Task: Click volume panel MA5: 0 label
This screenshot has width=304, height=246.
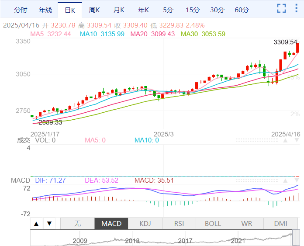Action: 95,140
